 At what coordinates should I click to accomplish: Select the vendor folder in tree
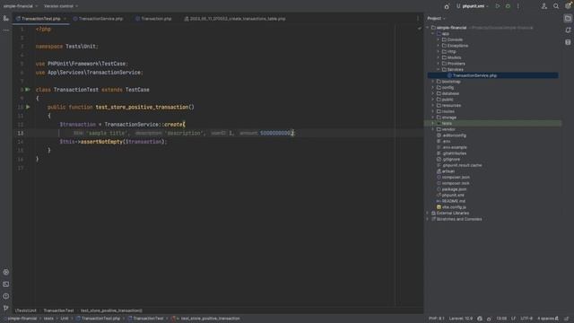pos(448,129)
